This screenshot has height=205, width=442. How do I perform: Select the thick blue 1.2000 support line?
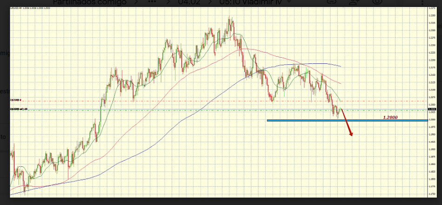(326, 121)
